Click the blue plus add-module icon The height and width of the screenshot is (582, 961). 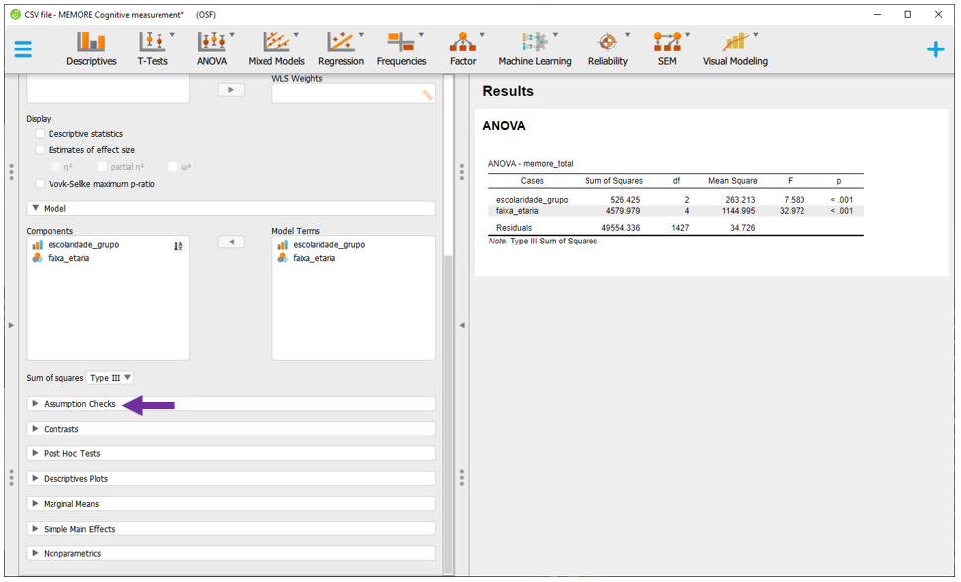point(935,49)
